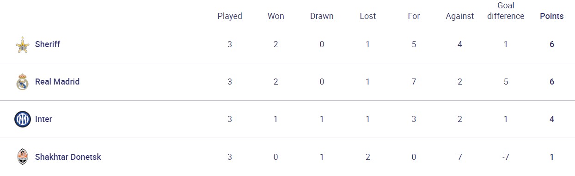Click Shakhtar Donetsk's goal difference of -7

(x=506, y=157)
